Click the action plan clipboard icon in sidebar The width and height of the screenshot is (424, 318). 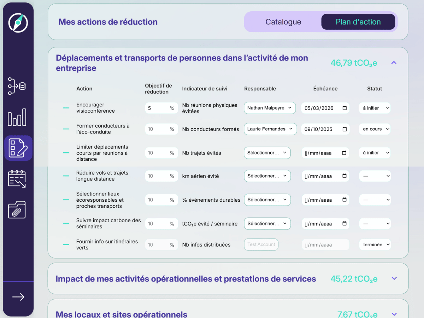(18, 148)
